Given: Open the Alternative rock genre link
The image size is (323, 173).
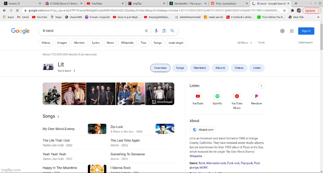Looking at the screenshot, I should tap(216, 163).
